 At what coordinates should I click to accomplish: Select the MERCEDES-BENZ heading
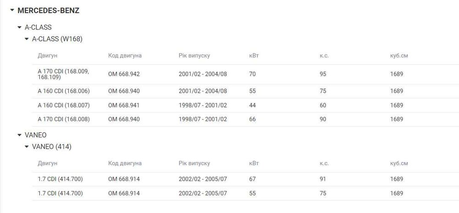(x=48, y=11)
